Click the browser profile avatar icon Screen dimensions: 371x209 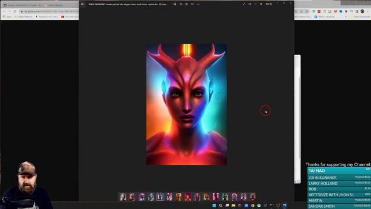[x=362, y=11]
